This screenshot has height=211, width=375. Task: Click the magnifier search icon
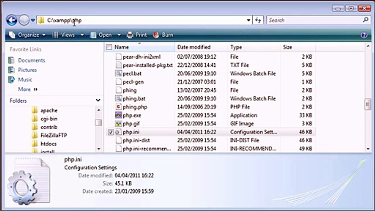click(x=365, y=20)
